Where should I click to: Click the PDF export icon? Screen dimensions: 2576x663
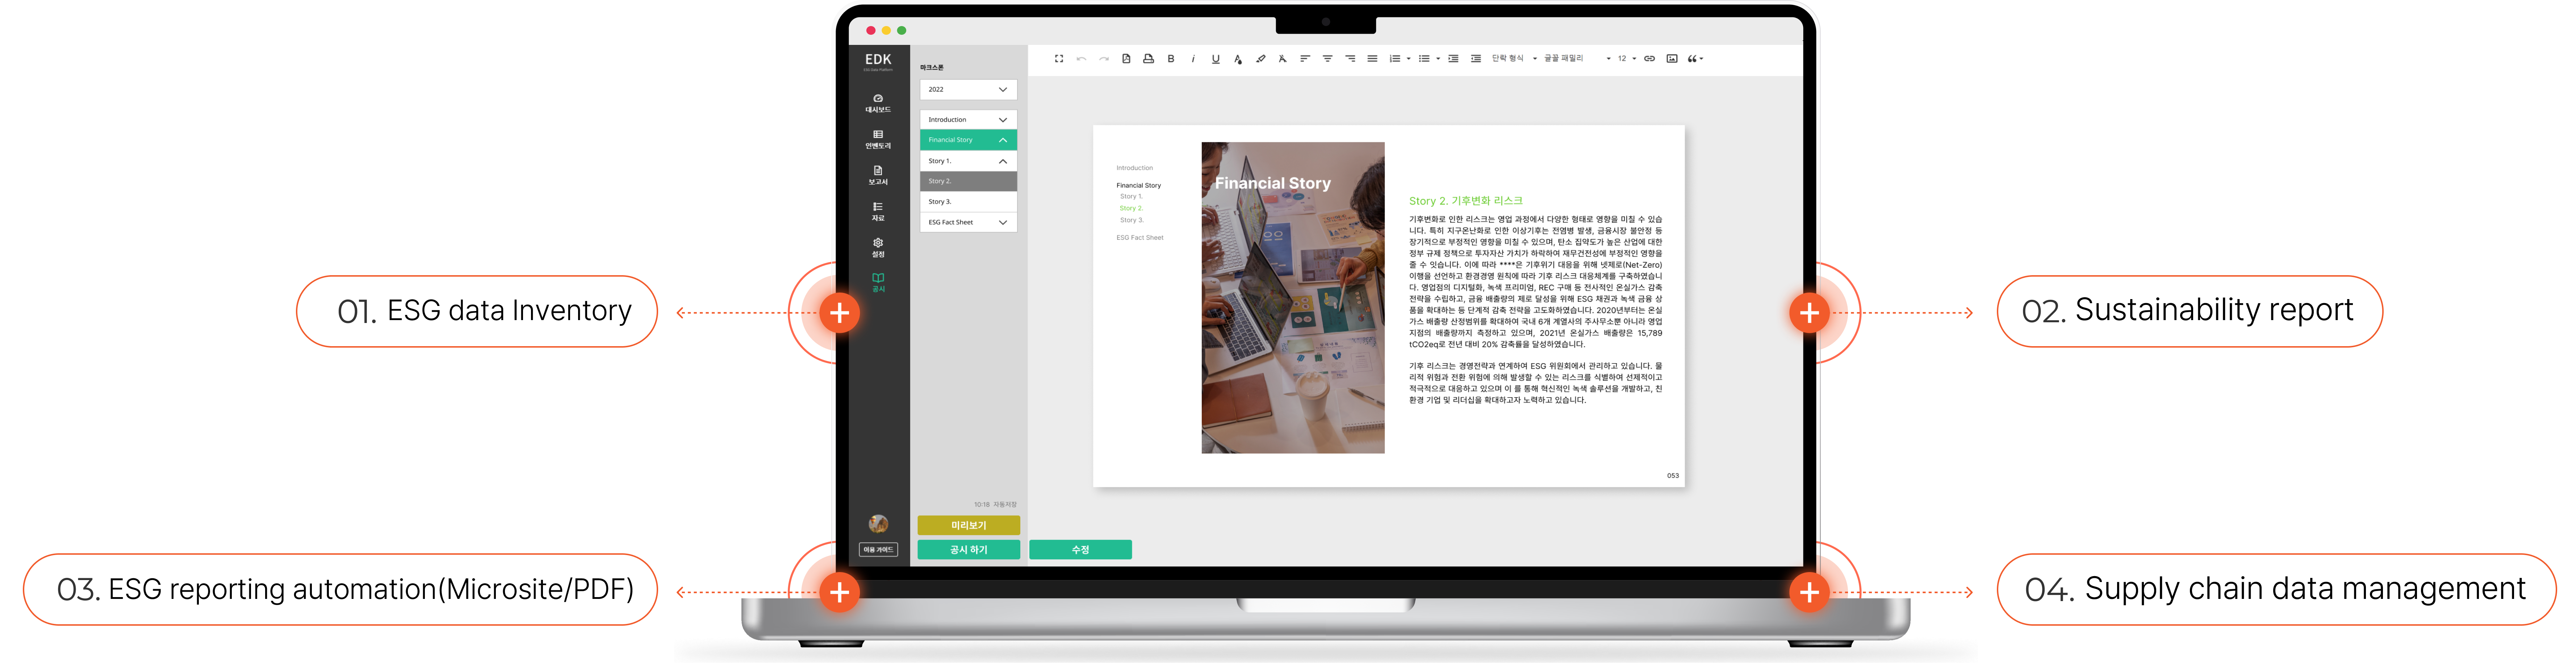pyautogui.click(x=1126, y=59)
